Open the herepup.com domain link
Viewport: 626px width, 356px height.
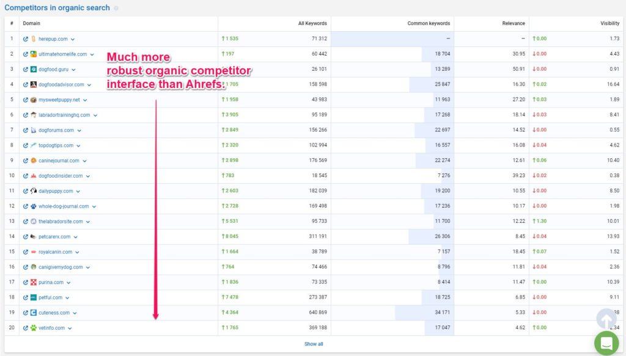(53, 39)
